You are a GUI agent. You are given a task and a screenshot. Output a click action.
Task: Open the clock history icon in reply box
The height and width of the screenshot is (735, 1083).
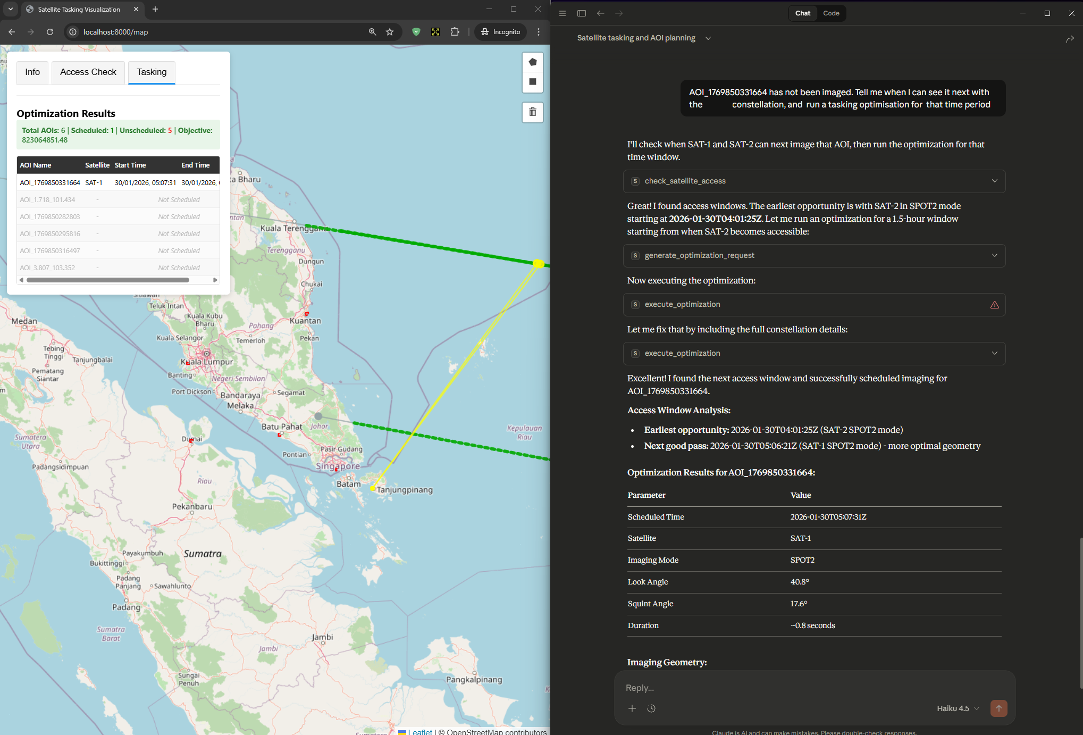[x=651, y=708]
